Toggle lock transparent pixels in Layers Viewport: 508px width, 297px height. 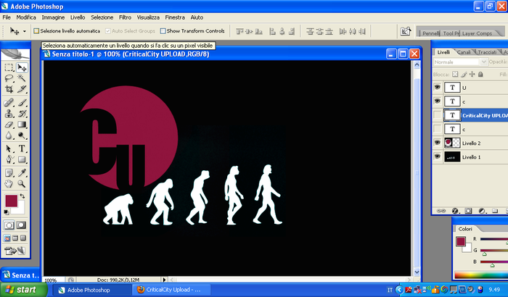click(455, 75)
